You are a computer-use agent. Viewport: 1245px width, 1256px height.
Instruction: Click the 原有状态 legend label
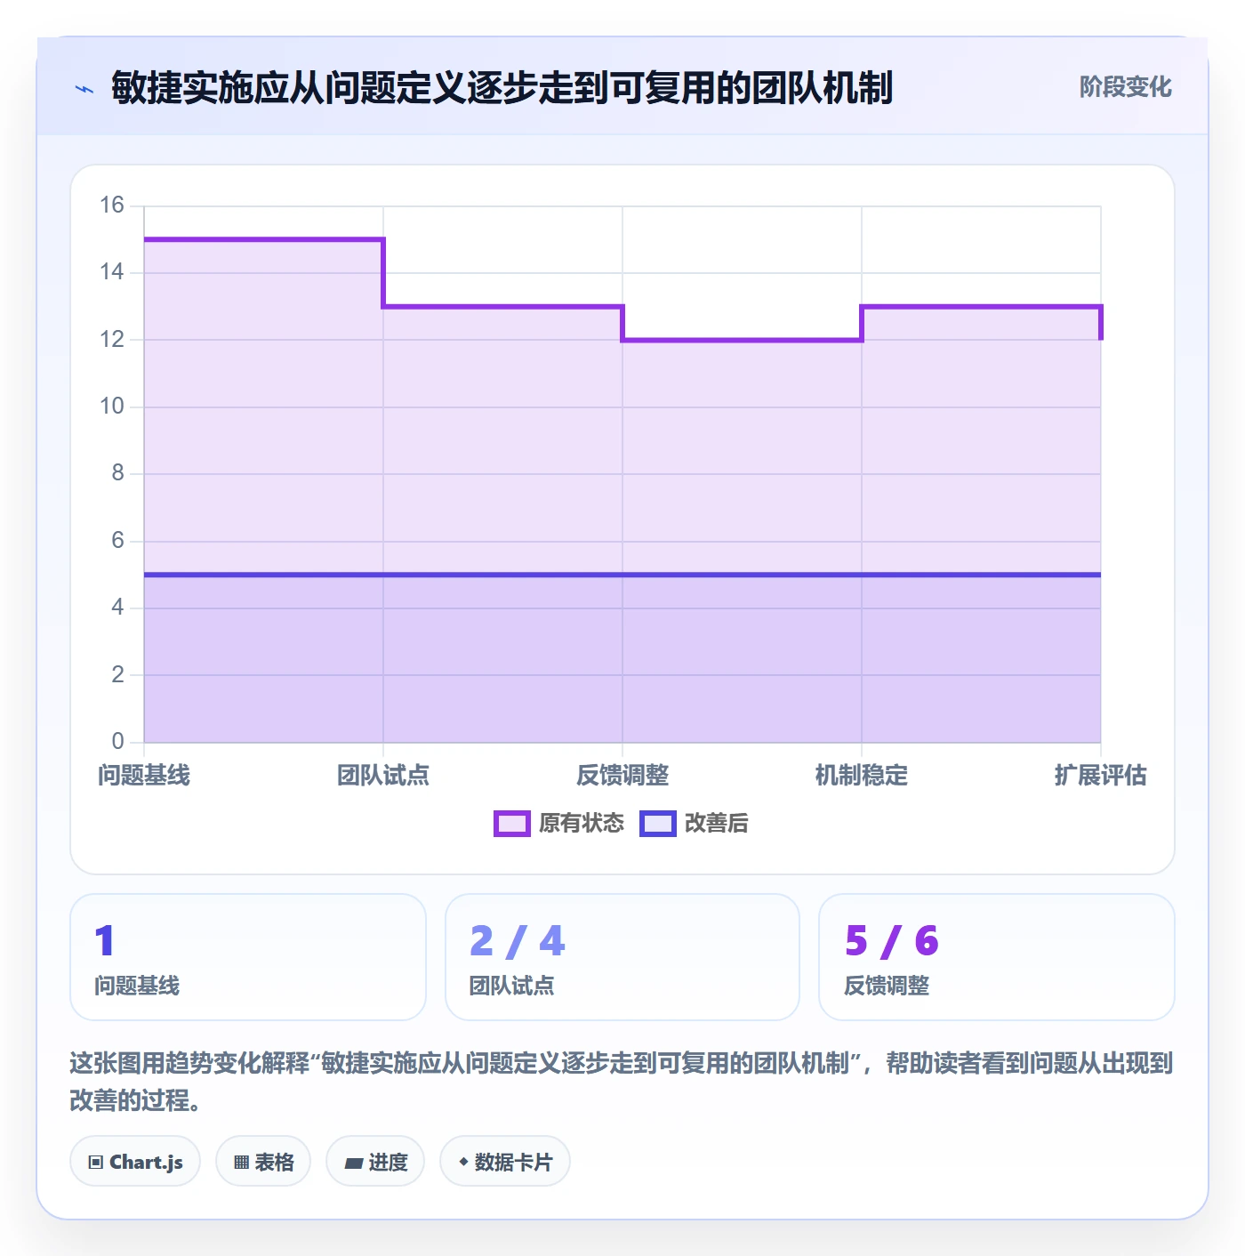pyautogui.click(x=582, y=824)
